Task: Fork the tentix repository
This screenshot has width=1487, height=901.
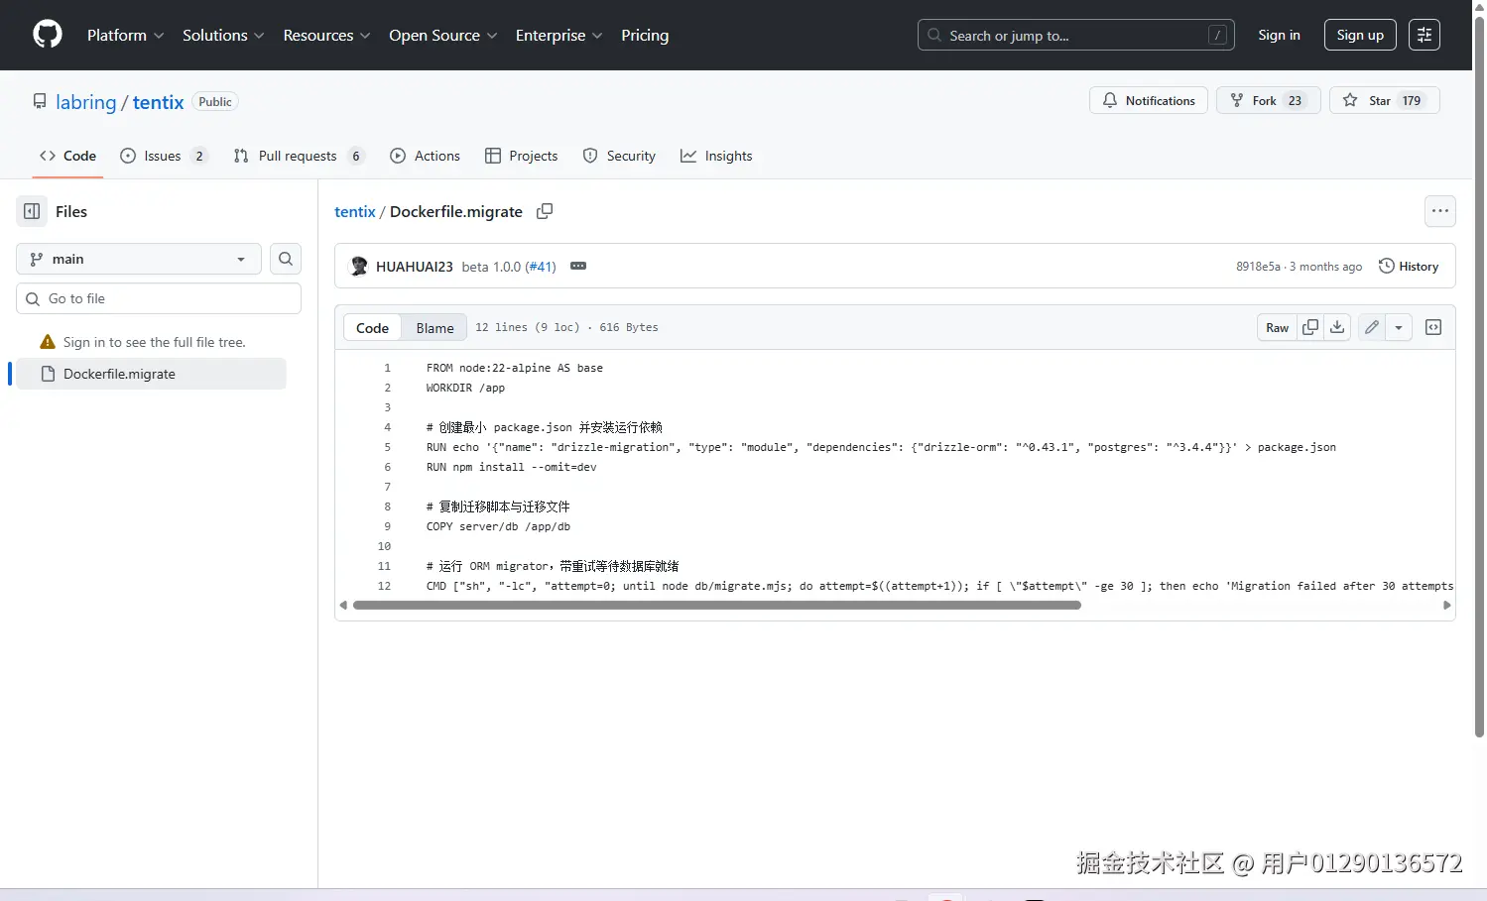Action: 1268,100
